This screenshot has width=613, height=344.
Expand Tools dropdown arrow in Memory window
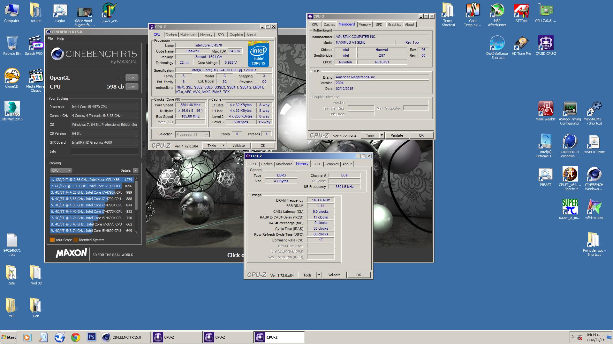(x=319, y=275)
